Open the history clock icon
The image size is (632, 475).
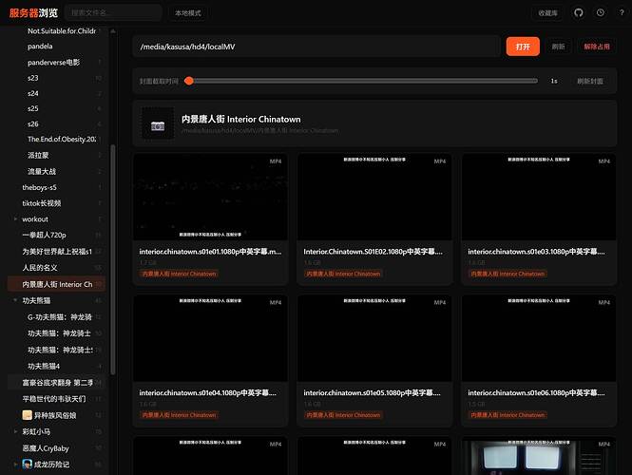pos(601,13)
